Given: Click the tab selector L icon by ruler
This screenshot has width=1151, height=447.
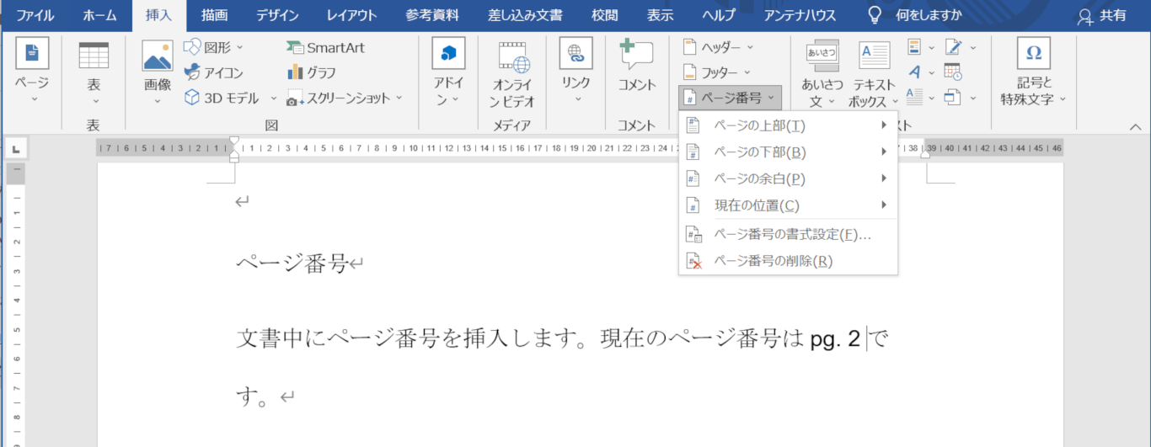Looking at the screenshot, I should pyautogui.click(x=15, y=149).
